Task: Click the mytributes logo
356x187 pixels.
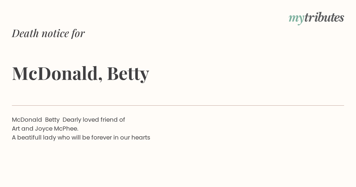Action: coord(316,18)
